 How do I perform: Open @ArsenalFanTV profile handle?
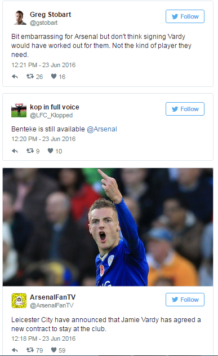pyautogui.click(x=52, y=305)
